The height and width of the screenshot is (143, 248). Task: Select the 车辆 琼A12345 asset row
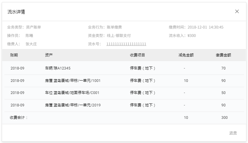(58, 68)
